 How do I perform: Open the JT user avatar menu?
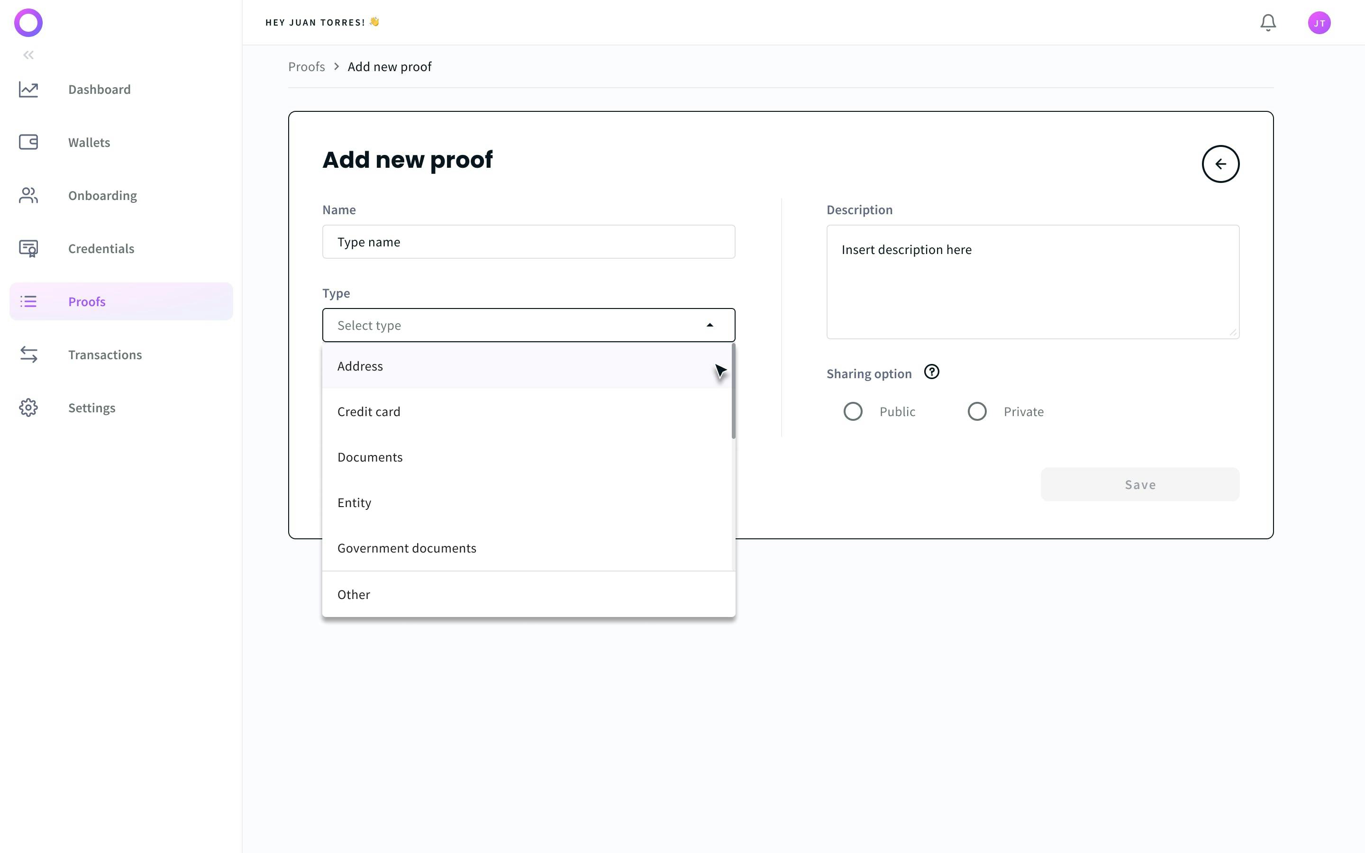click(x=1319, y=23)
